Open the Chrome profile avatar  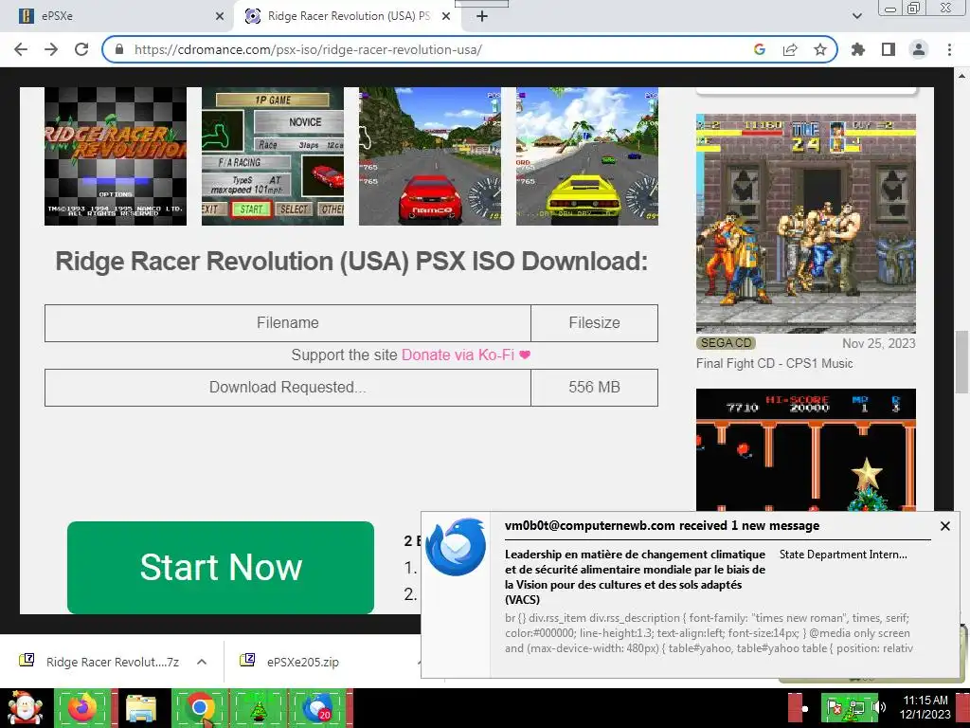pyautogui.click(x=919, y=49)
